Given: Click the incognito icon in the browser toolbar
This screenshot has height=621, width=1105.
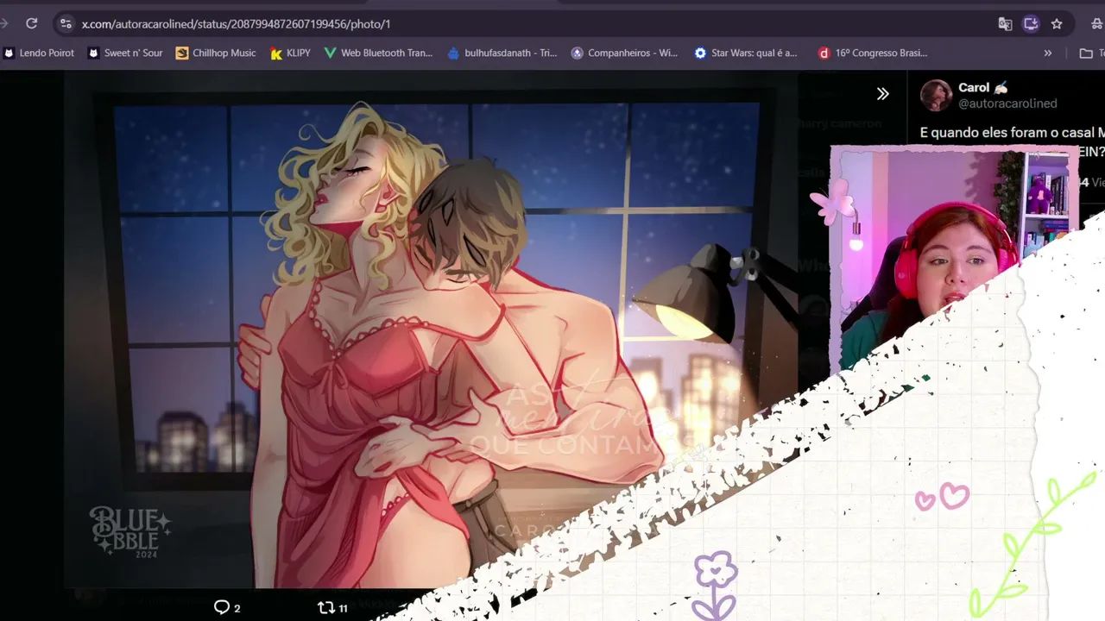Looking at the screenshot, I should tap(1096, 24).
